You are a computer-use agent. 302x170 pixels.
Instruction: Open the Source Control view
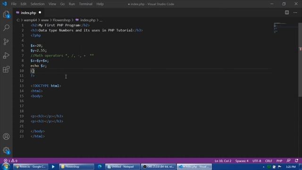(x=6, y=42)
